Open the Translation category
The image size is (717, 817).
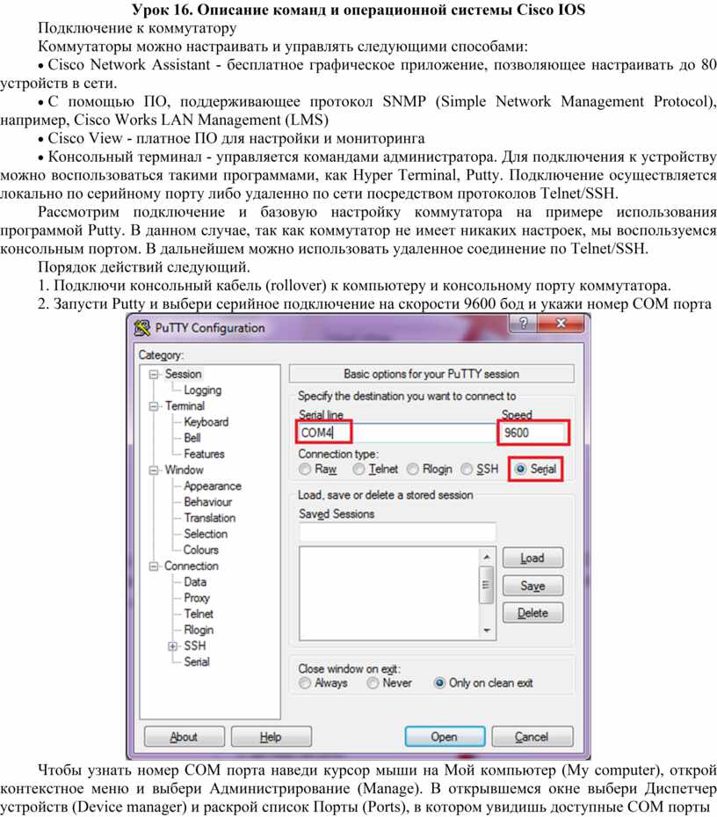coord(209,518)
